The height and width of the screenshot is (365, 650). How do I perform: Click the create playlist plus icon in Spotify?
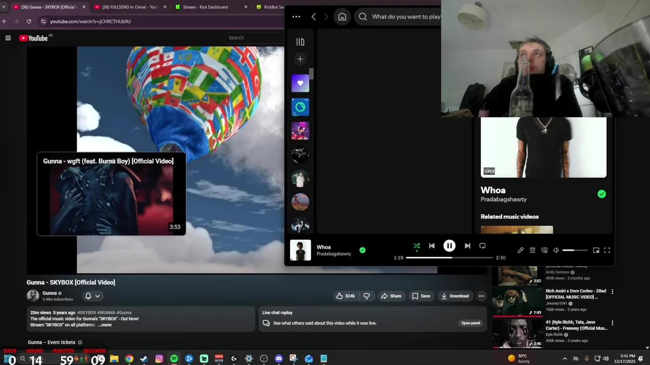point(300,59)
